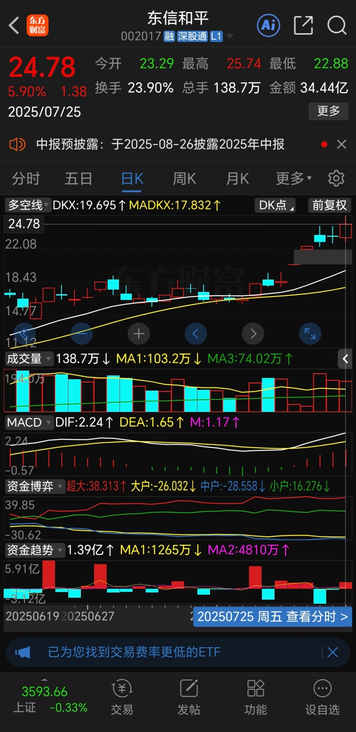Tap the DIF:2.24 reading
This screenshot has height=732, width=356.
[x=84, y=422]
